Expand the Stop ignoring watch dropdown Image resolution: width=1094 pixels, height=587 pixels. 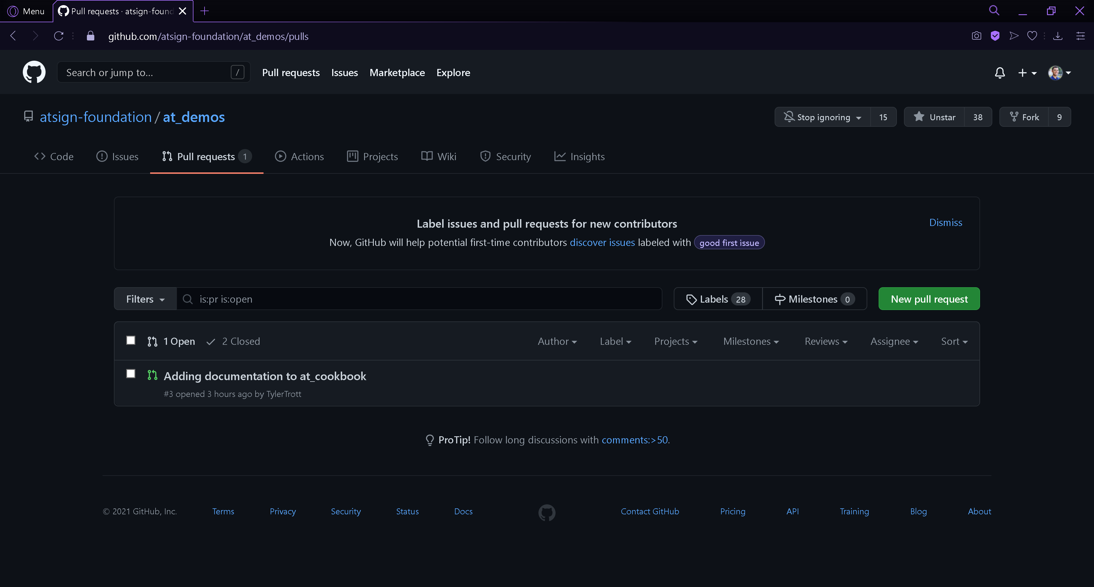pyautogui.click(x=822, y=117)
